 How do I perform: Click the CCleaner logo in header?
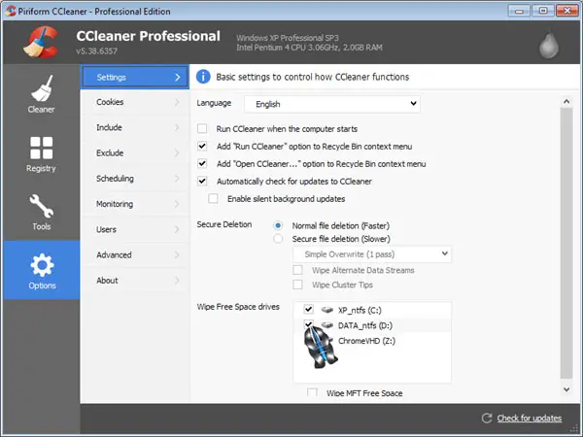click(41, 42)
